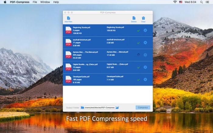Screen dimensions: 213x133
Task: Open the Help menu
Action: point(56,2)
